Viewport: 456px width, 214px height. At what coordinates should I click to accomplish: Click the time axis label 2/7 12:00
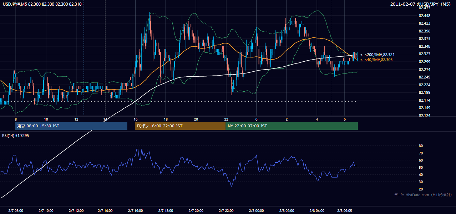76,211
